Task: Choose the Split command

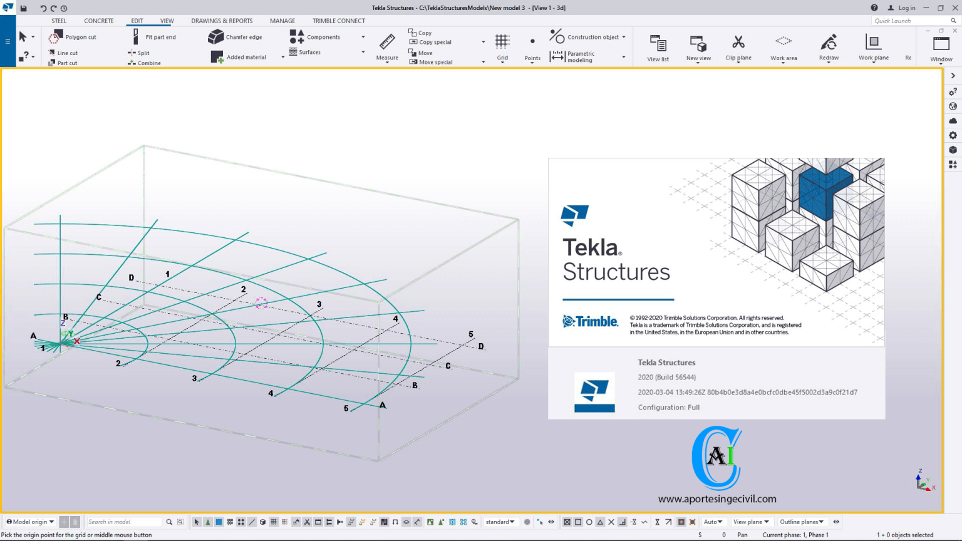Action: click(x=138, y=53)
